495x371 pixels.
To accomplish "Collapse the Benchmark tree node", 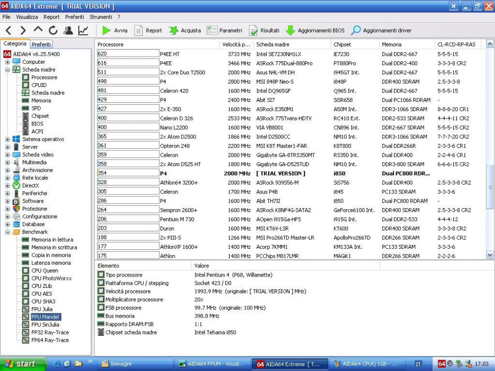I will tap(7, 232).
